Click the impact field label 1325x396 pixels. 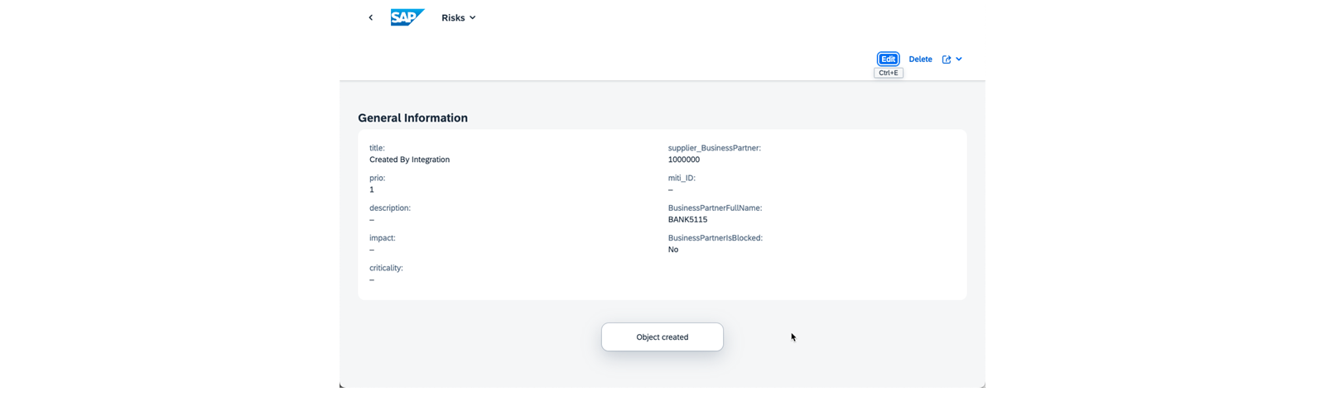[x=383, y=238]
